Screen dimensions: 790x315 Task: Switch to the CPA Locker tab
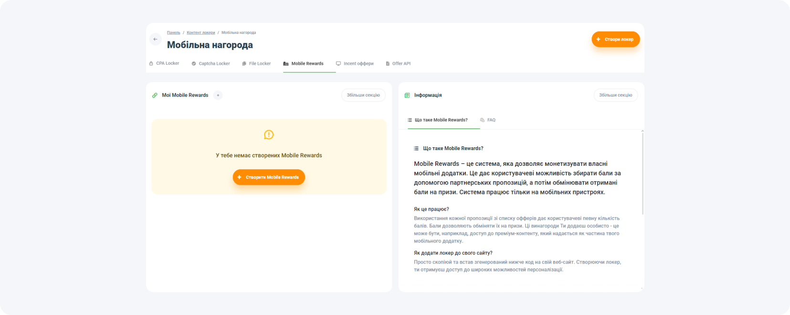(x=164, y=63)
